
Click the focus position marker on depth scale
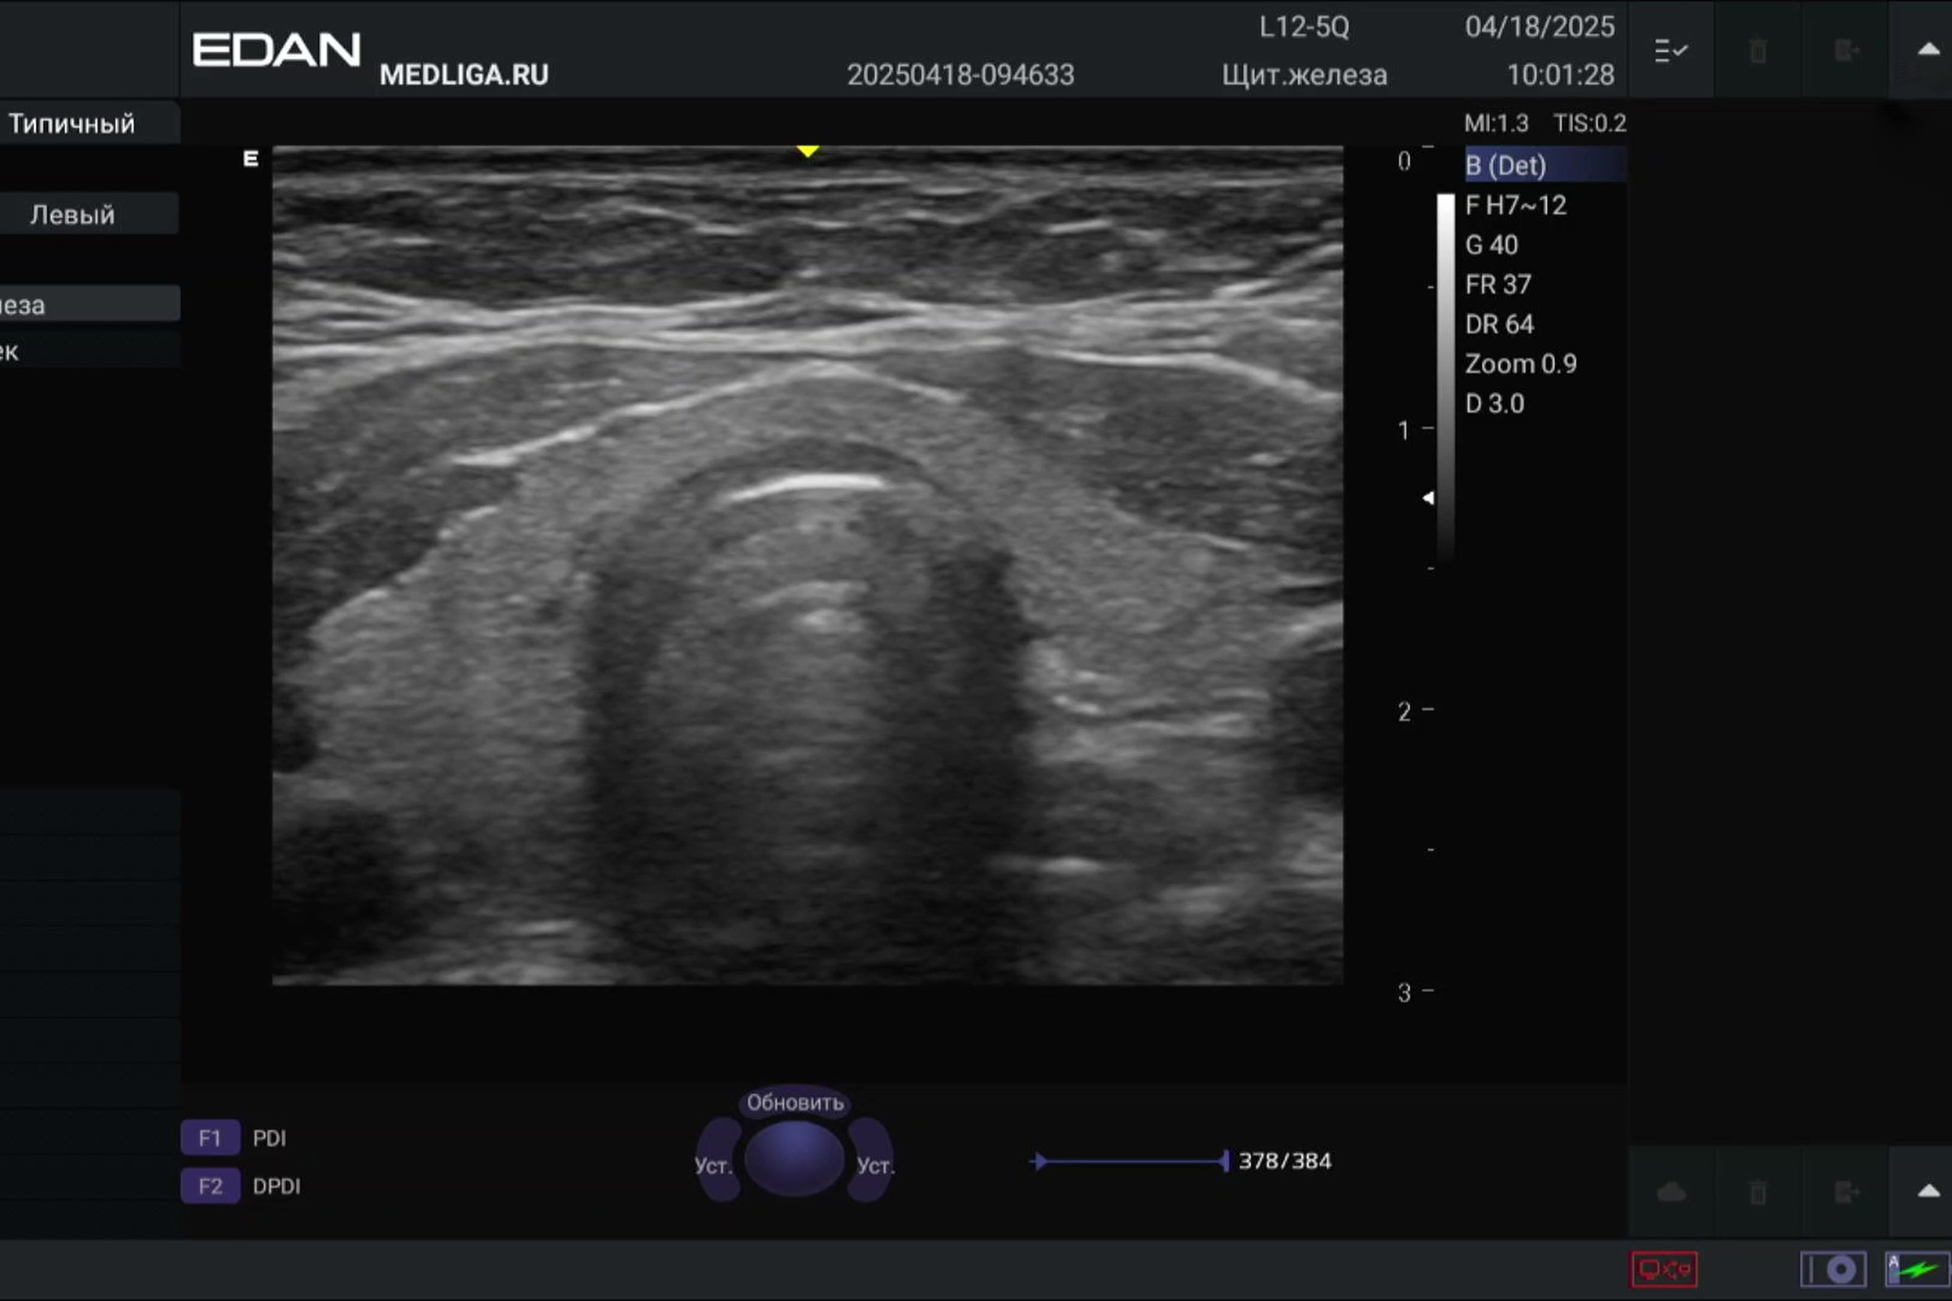pos(1428,498)
